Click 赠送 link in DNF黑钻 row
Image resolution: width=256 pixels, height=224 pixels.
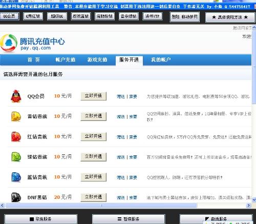coord(121,198)
